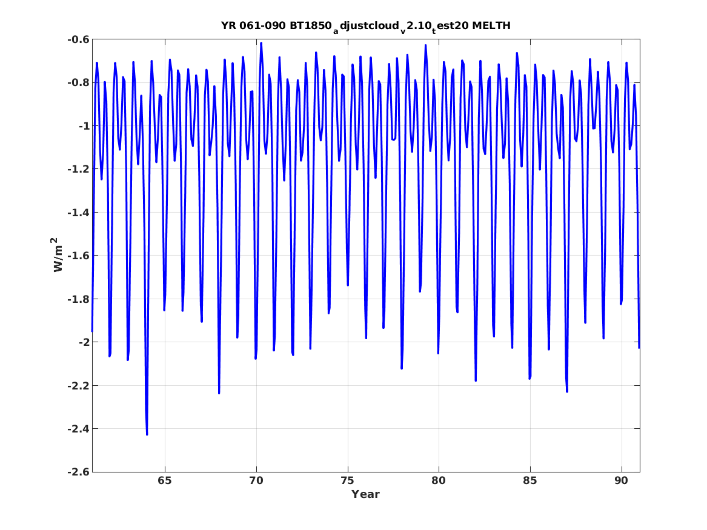Click the x-axis tick label 90
This screenshot has width=707, height=530.
622,480
